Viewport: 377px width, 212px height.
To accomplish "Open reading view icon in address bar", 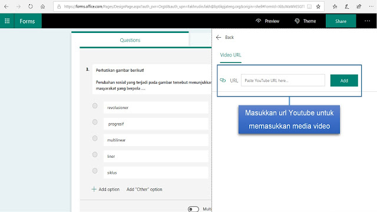I will click(x=309, y=6).
